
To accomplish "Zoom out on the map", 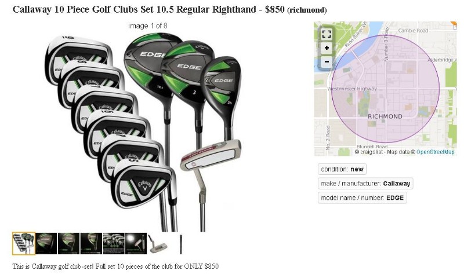I will (x=327, y=62).
